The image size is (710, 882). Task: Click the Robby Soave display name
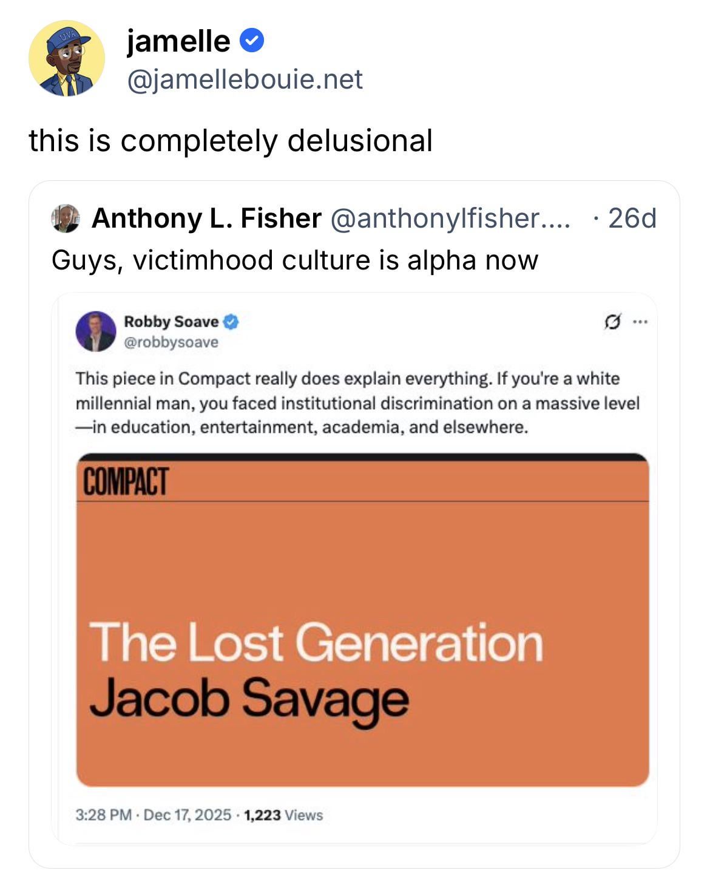pyautogui.click(x=171, y=322)
